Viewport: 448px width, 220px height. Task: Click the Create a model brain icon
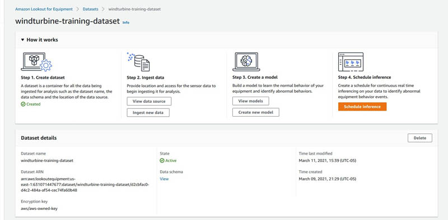246,62
